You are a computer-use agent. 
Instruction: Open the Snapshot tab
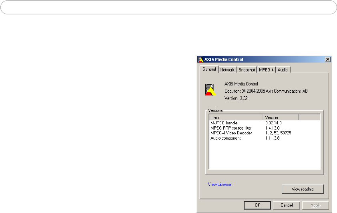point(247,70)
